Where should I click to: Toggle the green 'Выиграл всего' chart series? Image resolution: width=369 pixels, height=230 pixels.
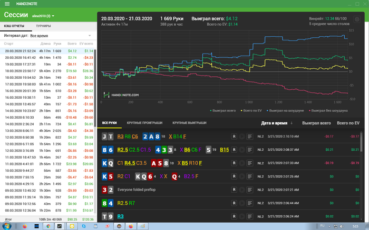tap(223, 111)
